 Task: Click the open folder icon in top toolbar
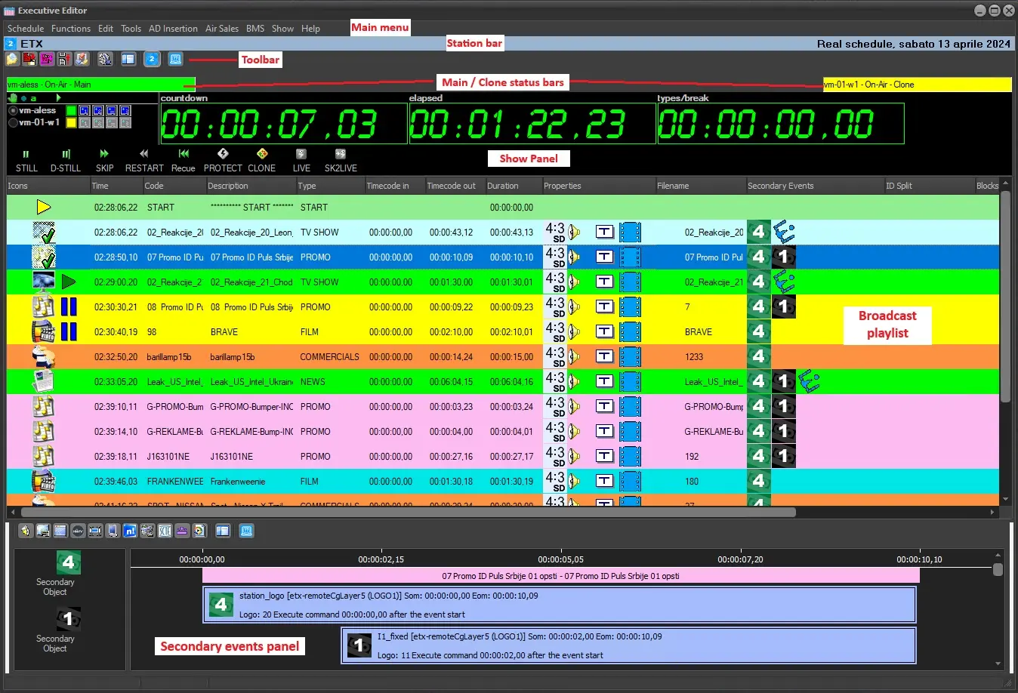click(x=12, y=59)
